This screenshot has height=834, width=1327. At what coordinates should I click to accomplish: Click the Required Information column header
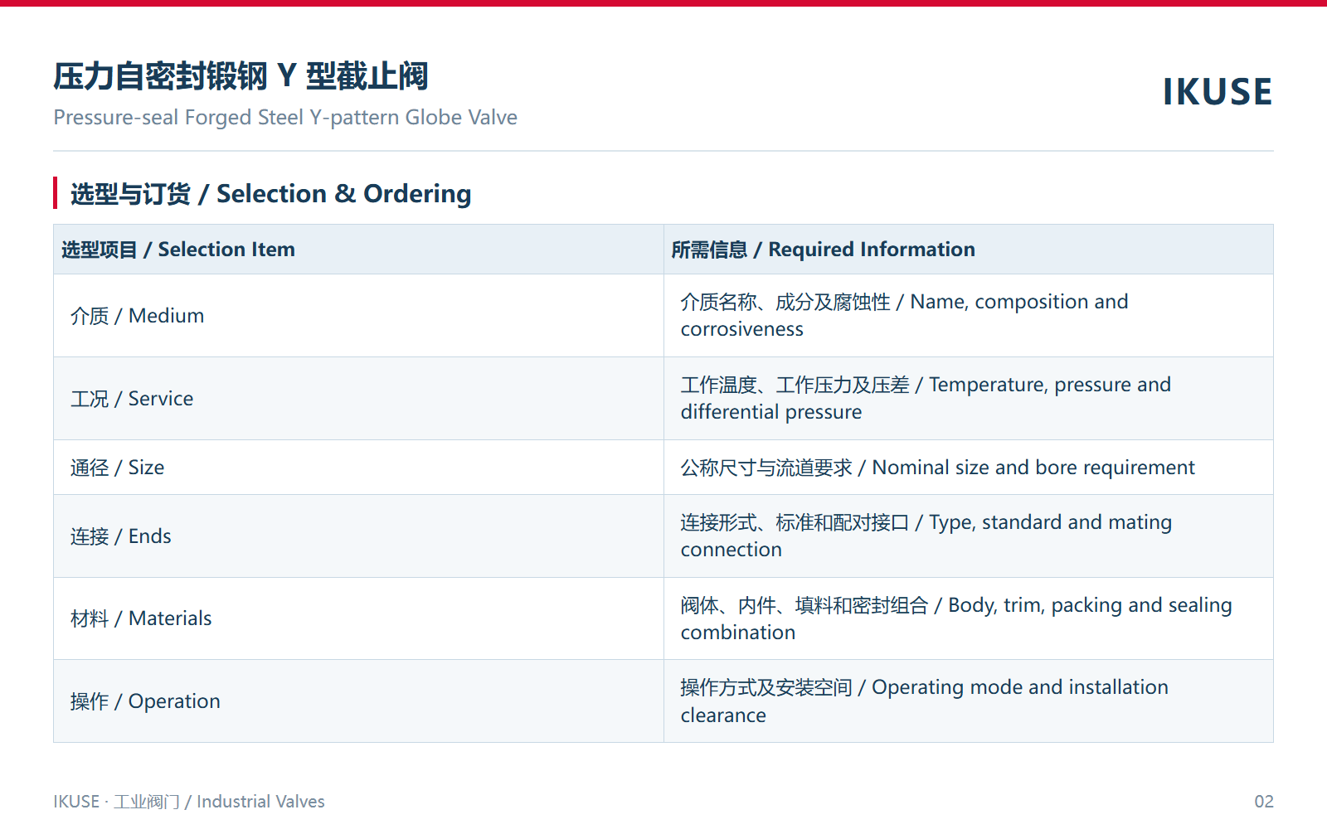click(x=969, y=250)
